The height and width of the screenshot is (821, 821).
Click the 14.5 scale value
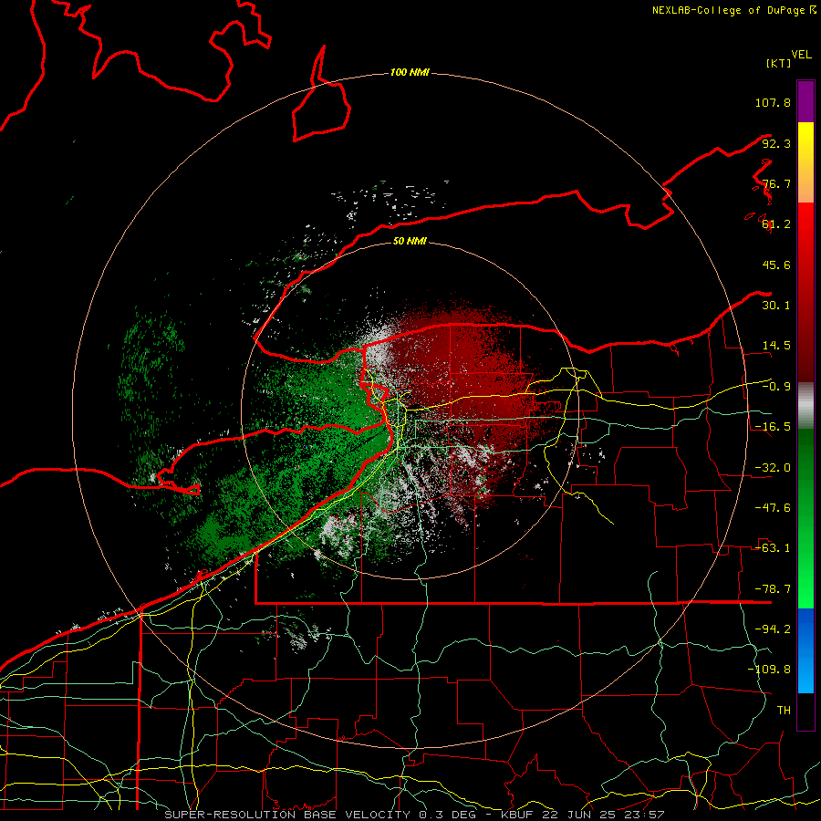(x=776, y=346)
